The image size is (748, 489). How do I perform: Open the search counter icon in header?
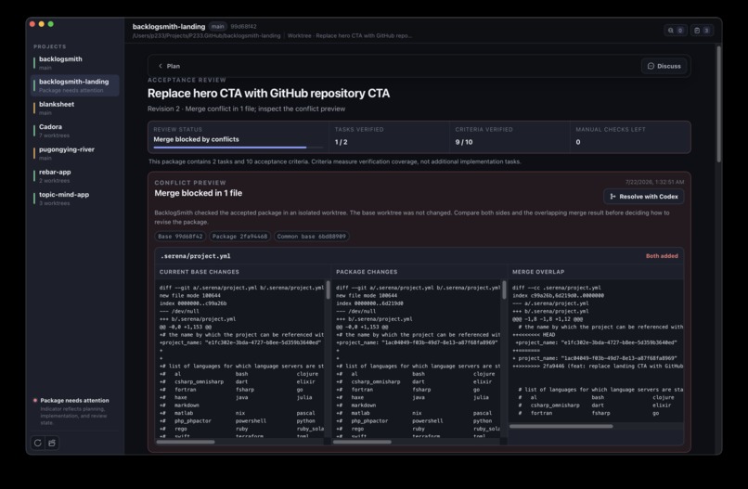pos(671,31)
